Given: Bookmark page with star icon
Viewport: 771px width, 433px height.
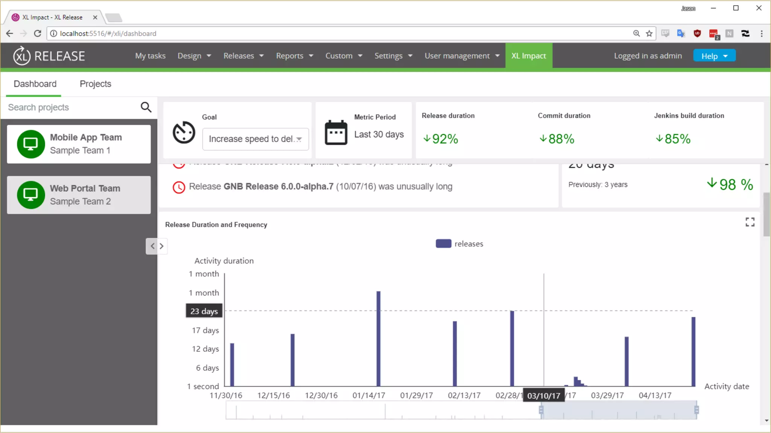Looking at the screenshot, I should (649, 33).
